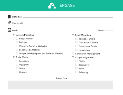Check the LinkedIn checkbox
The image size is (123, 95).
[17, 72]
